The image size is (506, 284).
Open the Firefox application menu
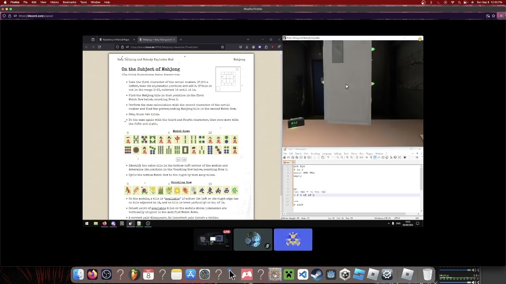coord(15,2)
